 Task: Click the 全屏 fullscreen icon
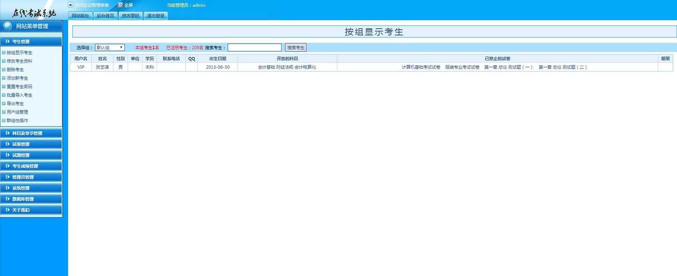pos(120,5)
